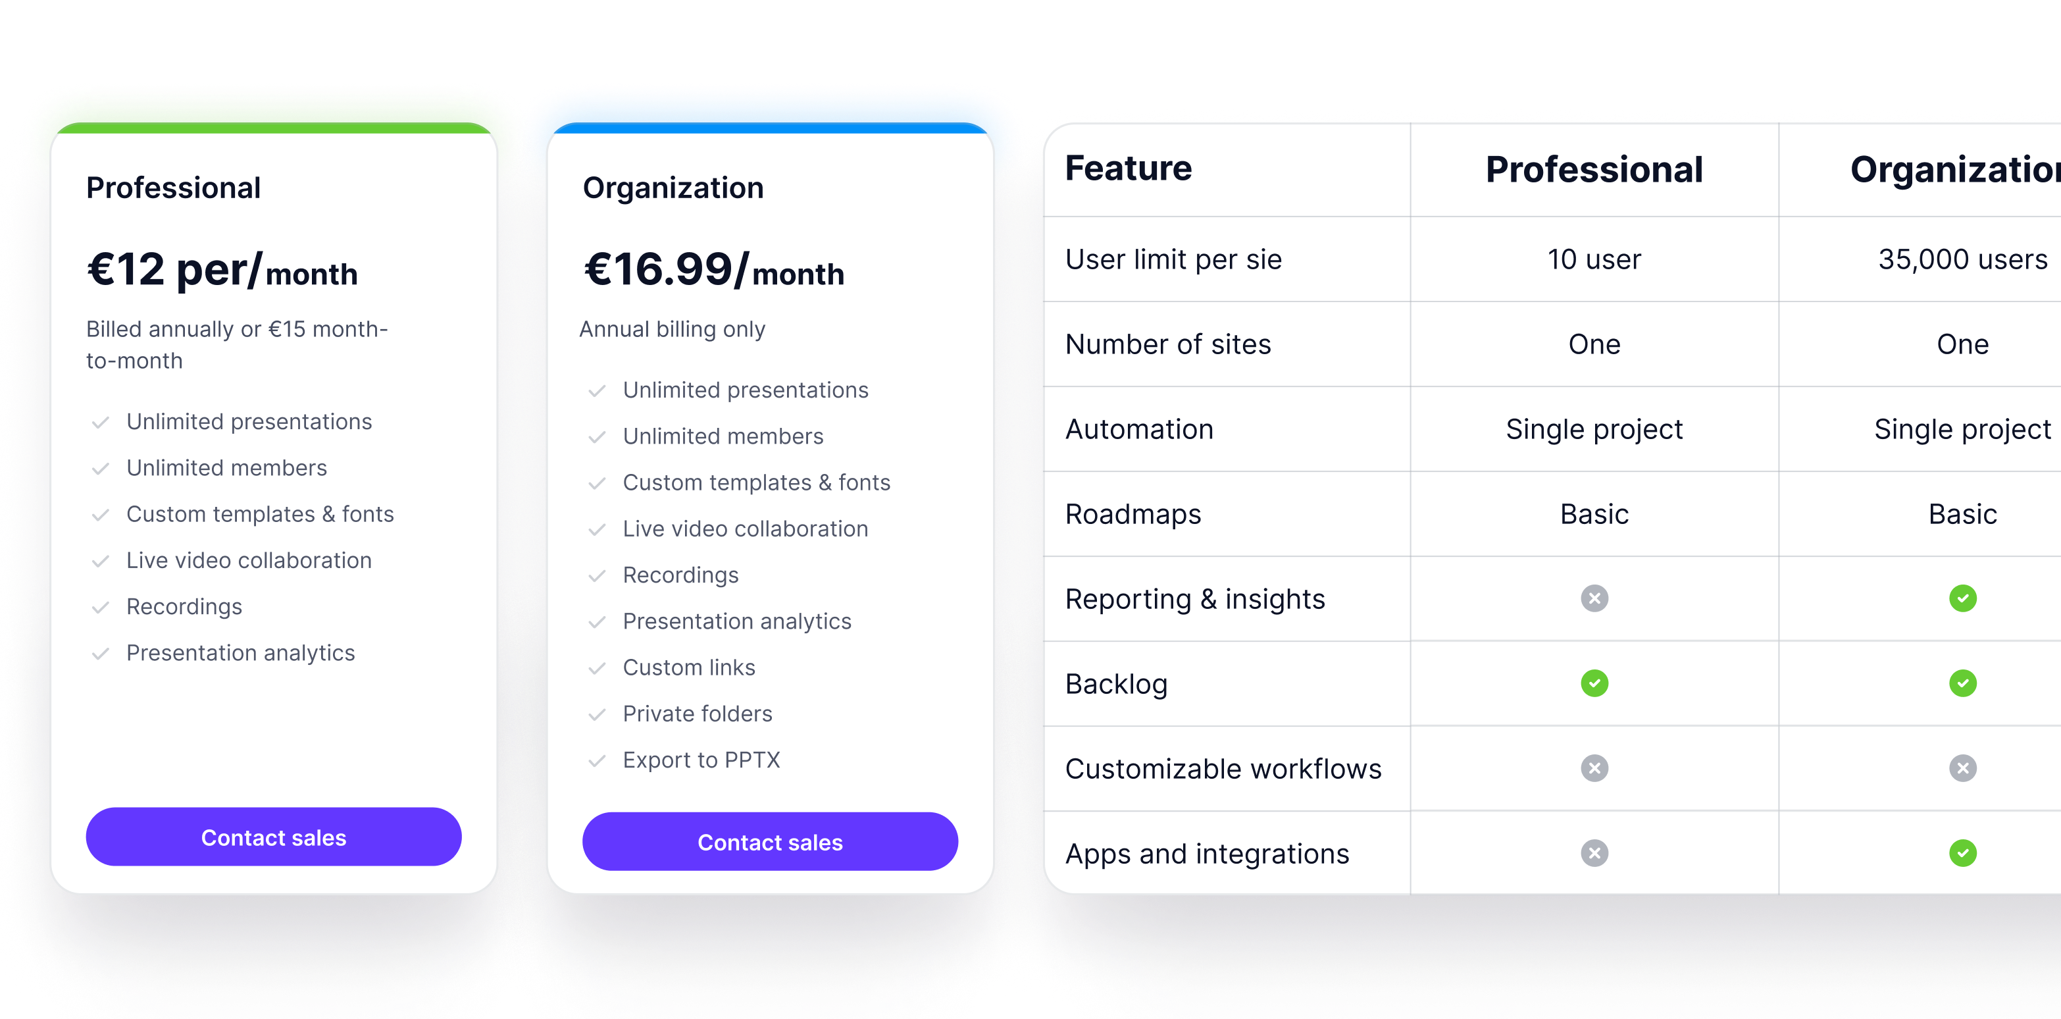
Task: Click Contact sales button on Organization card
Action: 770,842
